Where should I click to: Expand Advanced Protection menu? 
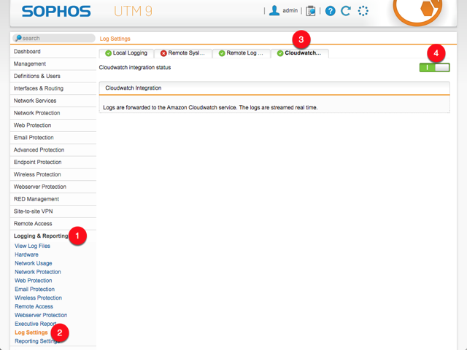point(53,149)
